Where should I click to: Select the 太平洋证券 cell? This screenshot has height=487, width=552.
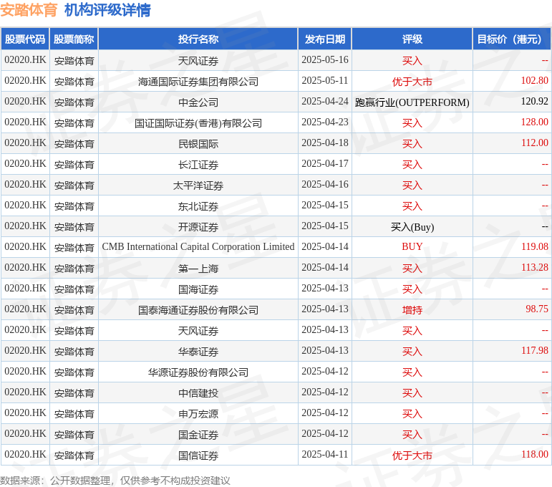click(198, 185)
